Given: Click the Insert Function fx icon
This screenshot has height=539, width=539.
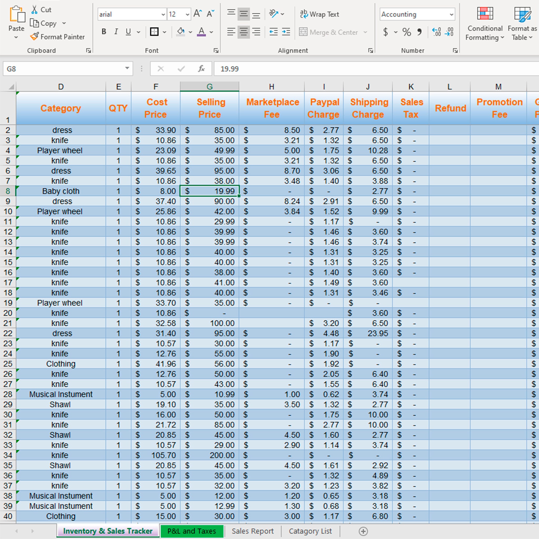Looking at the screenshot, I should point(201,69).
